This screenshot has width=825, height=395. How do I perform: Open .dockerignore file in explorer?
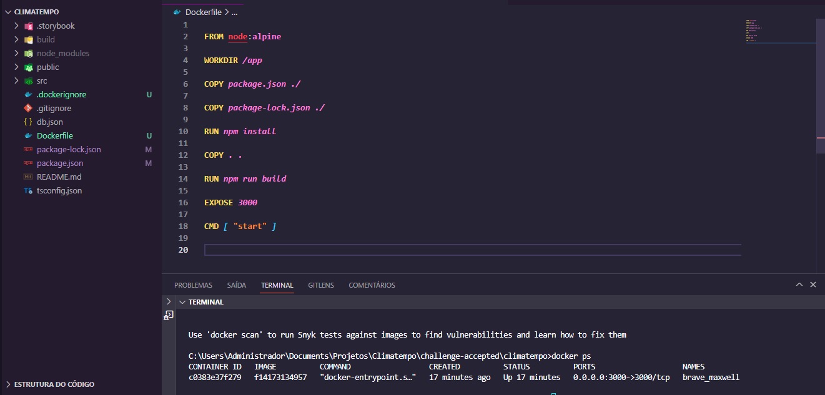tap(61, 95)
